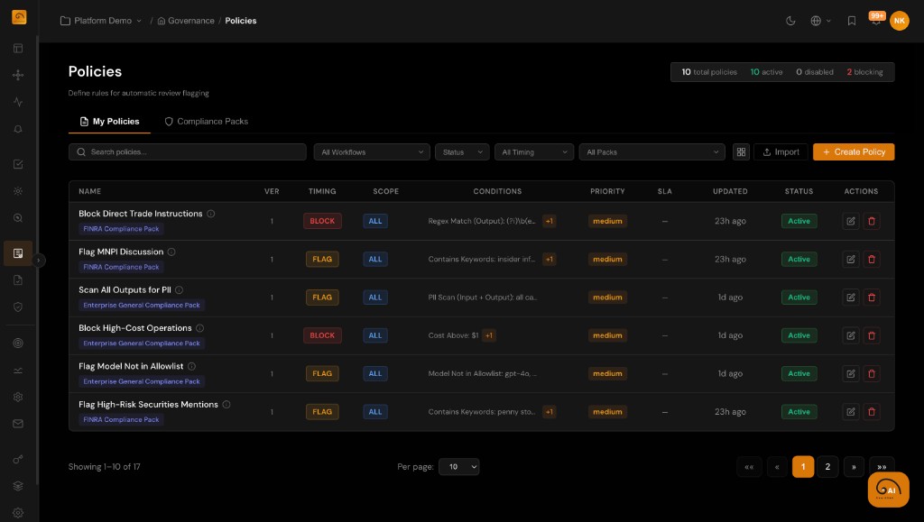Switch to the Compliance Packs tab
924x522 pixels.
click(x=206, y=121)
